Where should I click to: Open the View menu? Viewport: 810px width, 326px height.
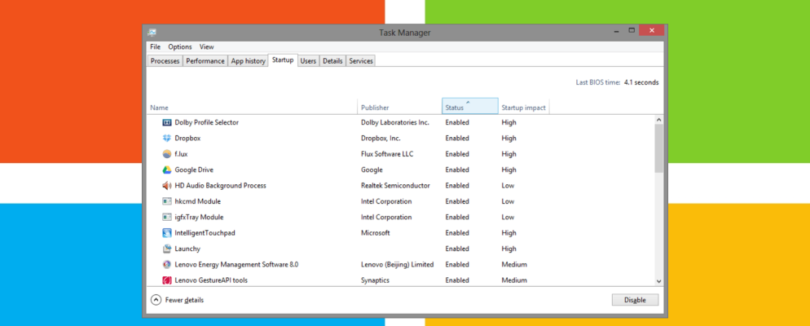point(207,46)
